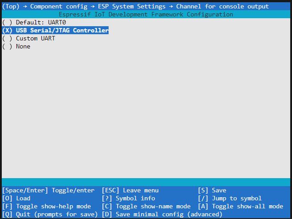This screenshot has height=219, width=292.
Task: Select USB Serial/JTAG Controller option
Action: (55, 31)
